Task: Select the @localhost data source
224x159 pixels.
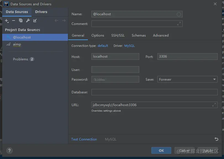Action: 35,37
